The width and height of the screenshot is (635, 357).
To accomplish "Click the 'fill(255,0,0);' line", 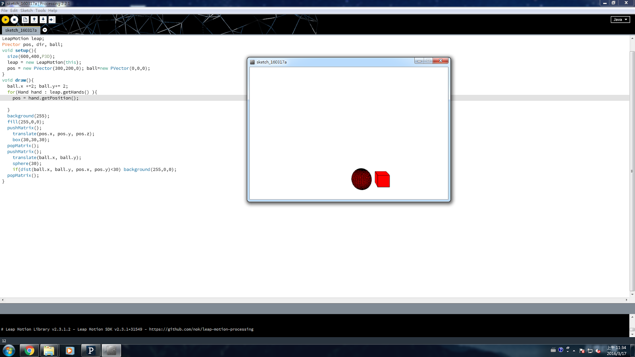I will [26, 122].
